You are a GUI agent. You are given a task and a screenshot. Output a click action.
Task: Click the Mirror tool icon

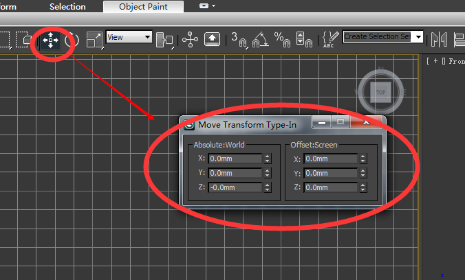(x=439, y=39)
